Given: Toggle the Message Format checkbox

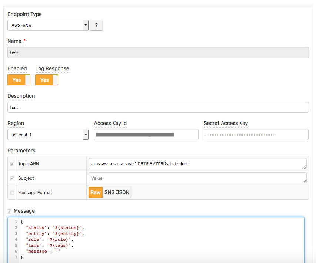Looking at the screenshot, I should 12,193.
